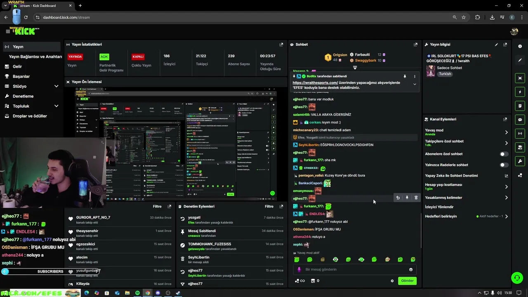Pop out the Denetim Eylemleri panel
This screenshot has height=297, width=528.
click(x=281, y=206)
